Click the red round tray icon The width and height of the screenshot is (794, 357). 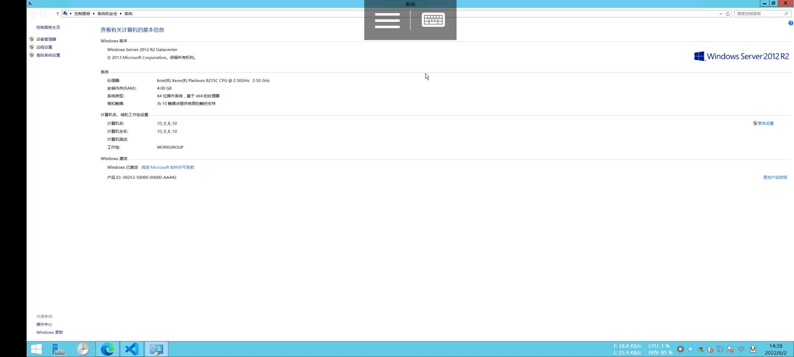coord(680,349)
